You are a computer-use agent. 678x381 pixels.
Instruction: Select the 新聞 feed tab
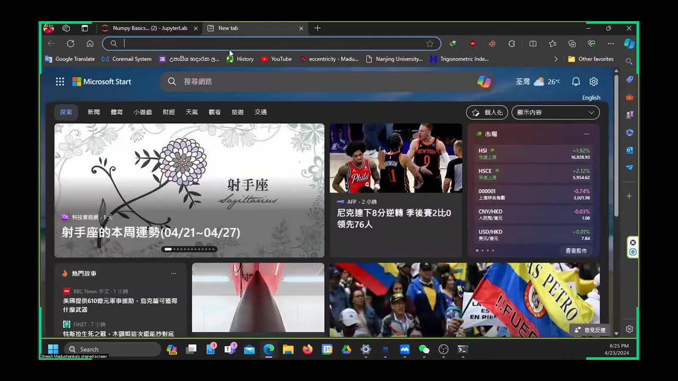point(94,112)
